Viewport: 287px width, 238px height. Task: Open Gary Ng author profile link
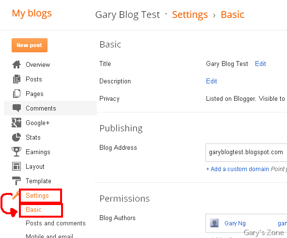[x=235, y=223]
